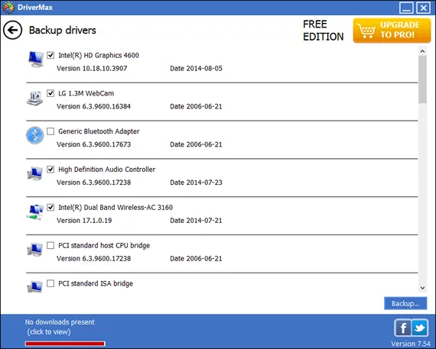The width and height of the screenshot is (436, 349).
Task: Uncheck High Definition Audio Controller driver
Action: pos(50,169)
